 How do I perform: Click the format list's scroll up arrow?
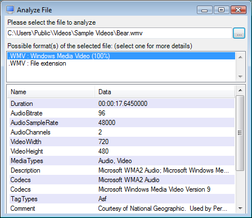coord(240,57)
